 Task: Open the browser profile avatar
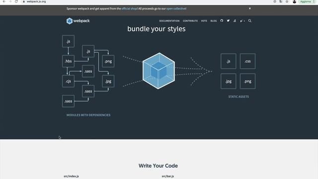(x=295, y=1)
